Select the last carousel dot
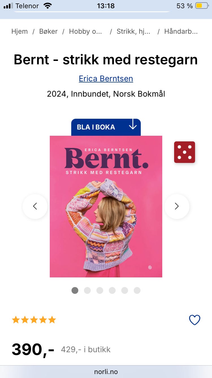 coord(137,290)
